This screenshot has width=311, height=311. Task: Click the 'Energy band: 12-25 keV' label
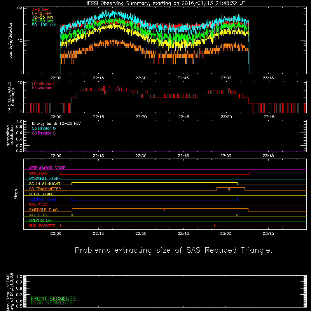point(56,124)
